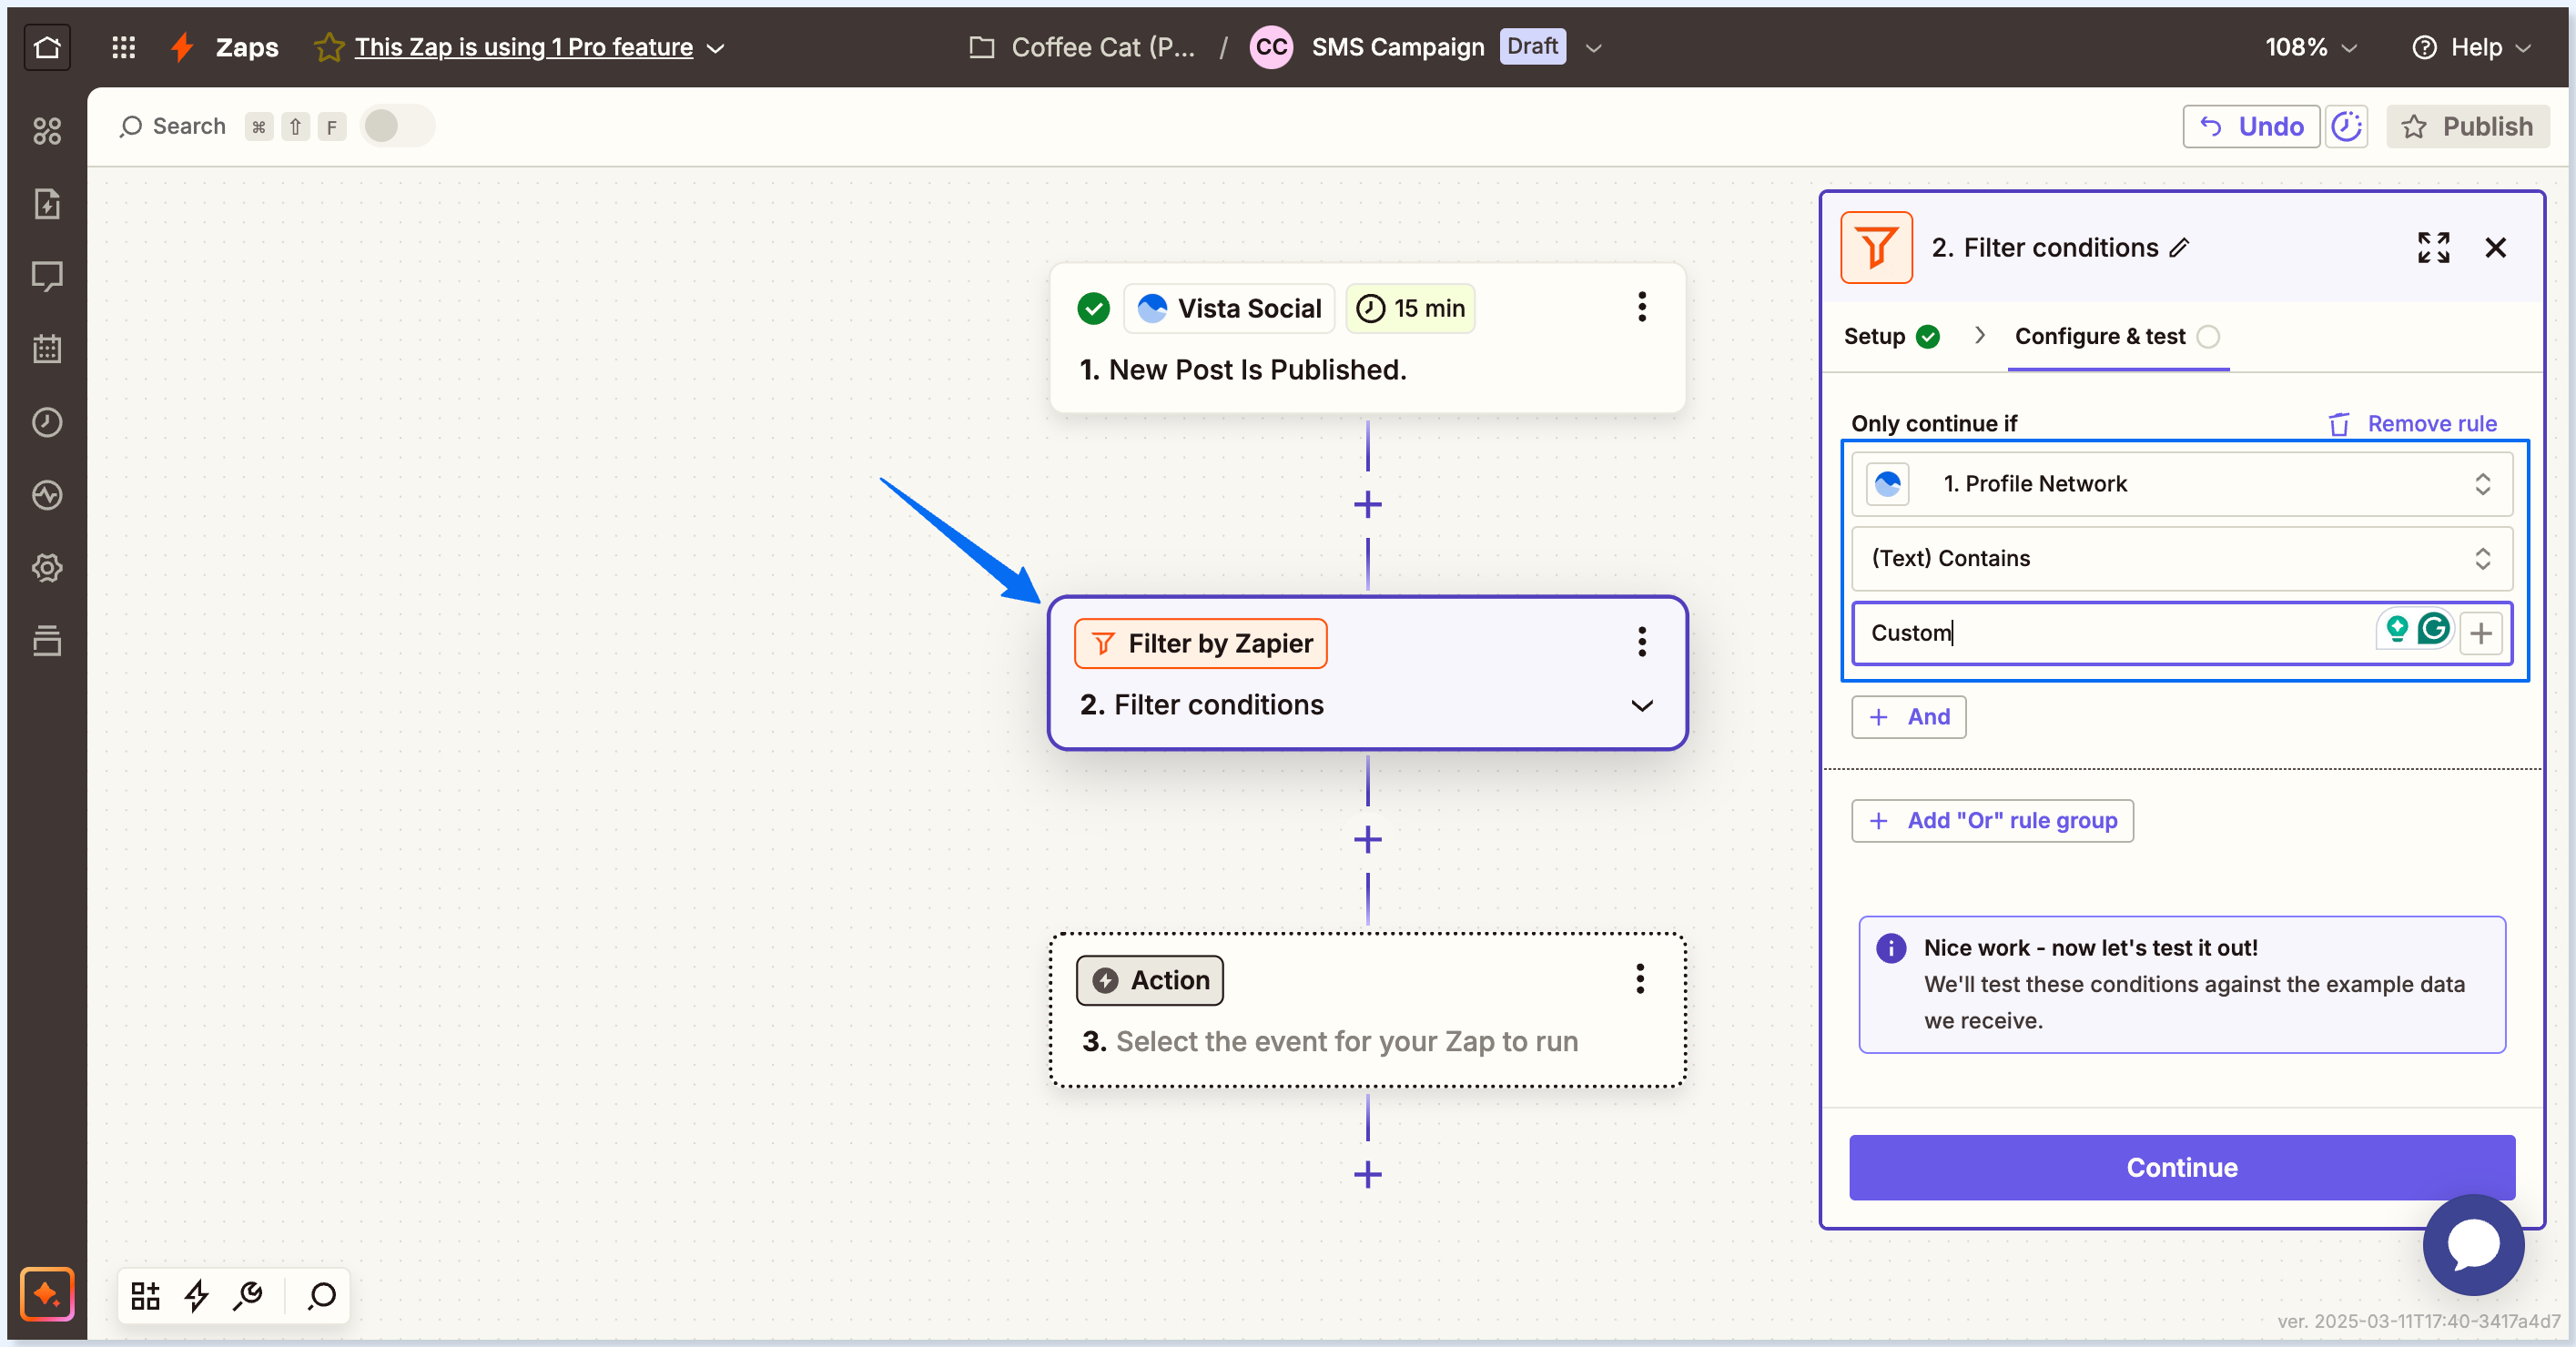Click the 15 min polling badge
Screen dimensions: 2576x1347
pyautogui.click(x=1410, y=308)
